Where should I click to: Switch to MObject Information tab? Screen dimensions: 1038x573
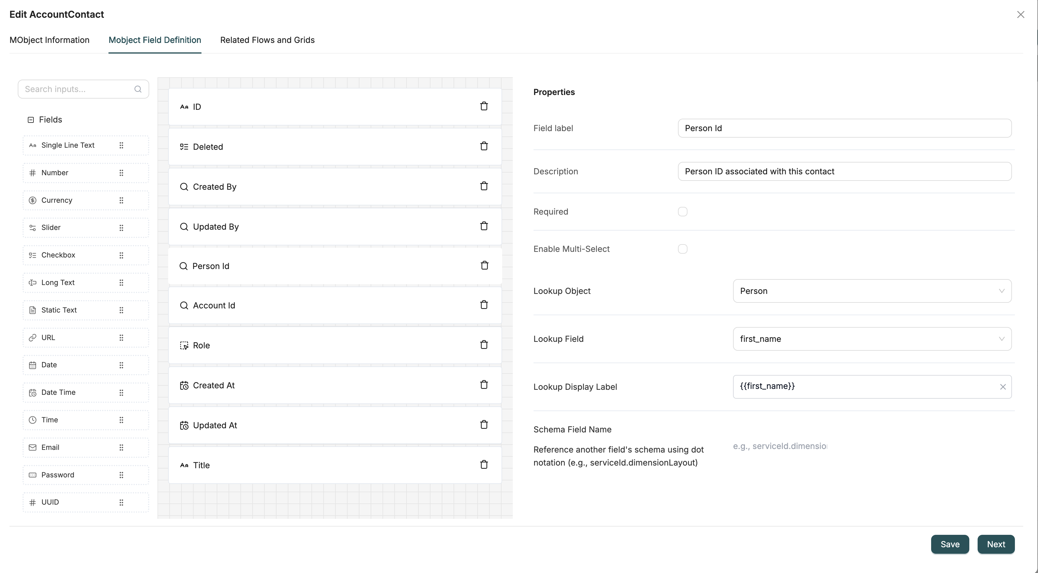point(49,40)
